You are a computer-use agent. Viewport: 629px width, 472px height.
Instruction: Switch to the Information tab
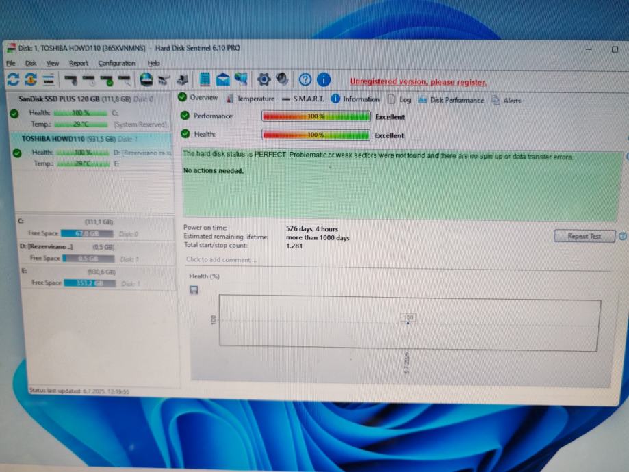tap(355, 99)
